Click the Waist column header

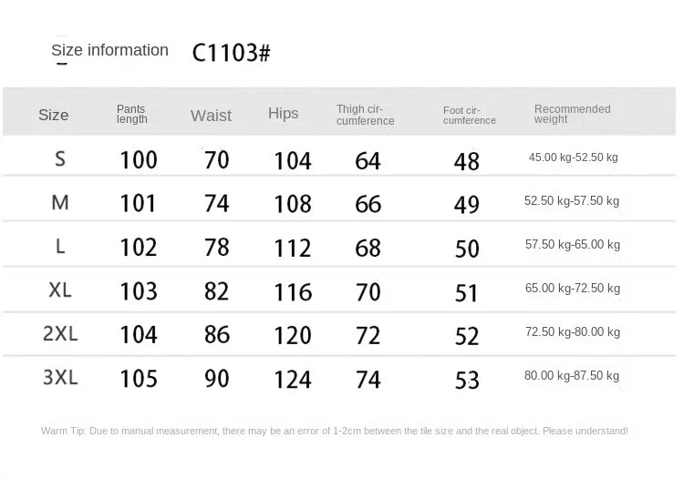coord(212,116)
